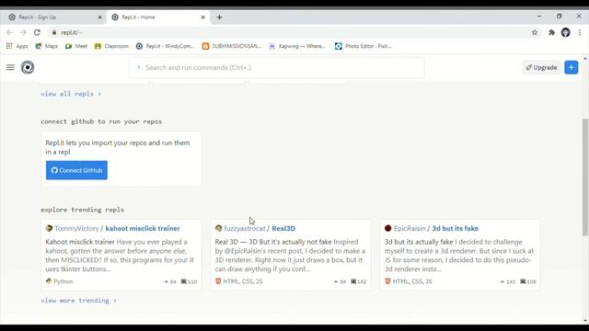Open 3d but its fake repl

click(455, 228)
